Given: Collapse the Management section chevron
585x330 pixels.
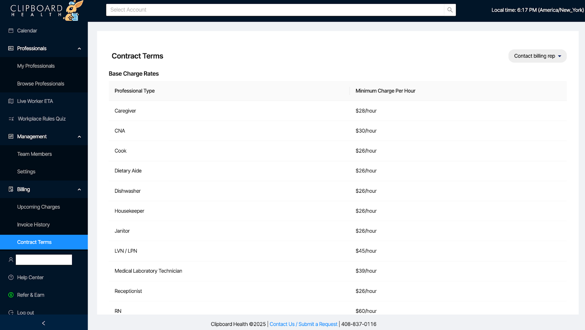Looking at the screenshot, I should (79, 137).
